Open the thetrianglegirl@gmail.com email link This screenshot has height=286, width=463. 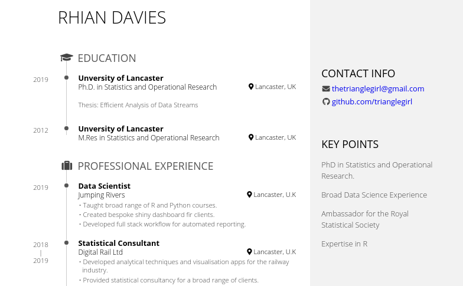[378, 89]
